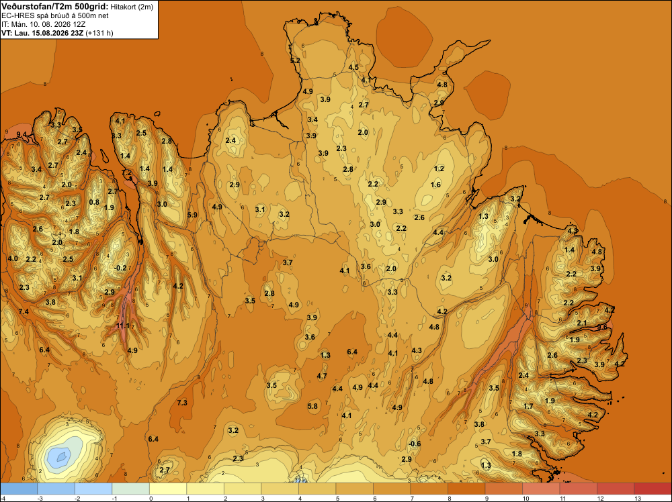Click the 9.6 value on the east coast

point(603,327)
